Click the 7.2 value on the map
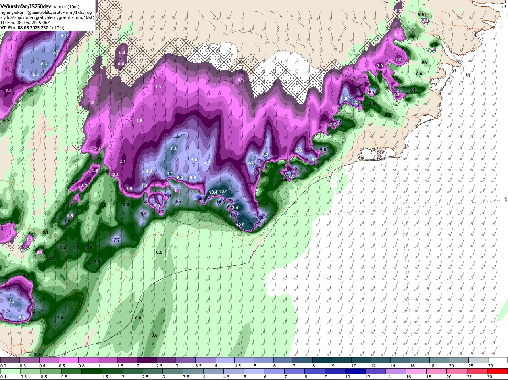The width and height of the screenshot is (508, 380). tap(12, 301)
